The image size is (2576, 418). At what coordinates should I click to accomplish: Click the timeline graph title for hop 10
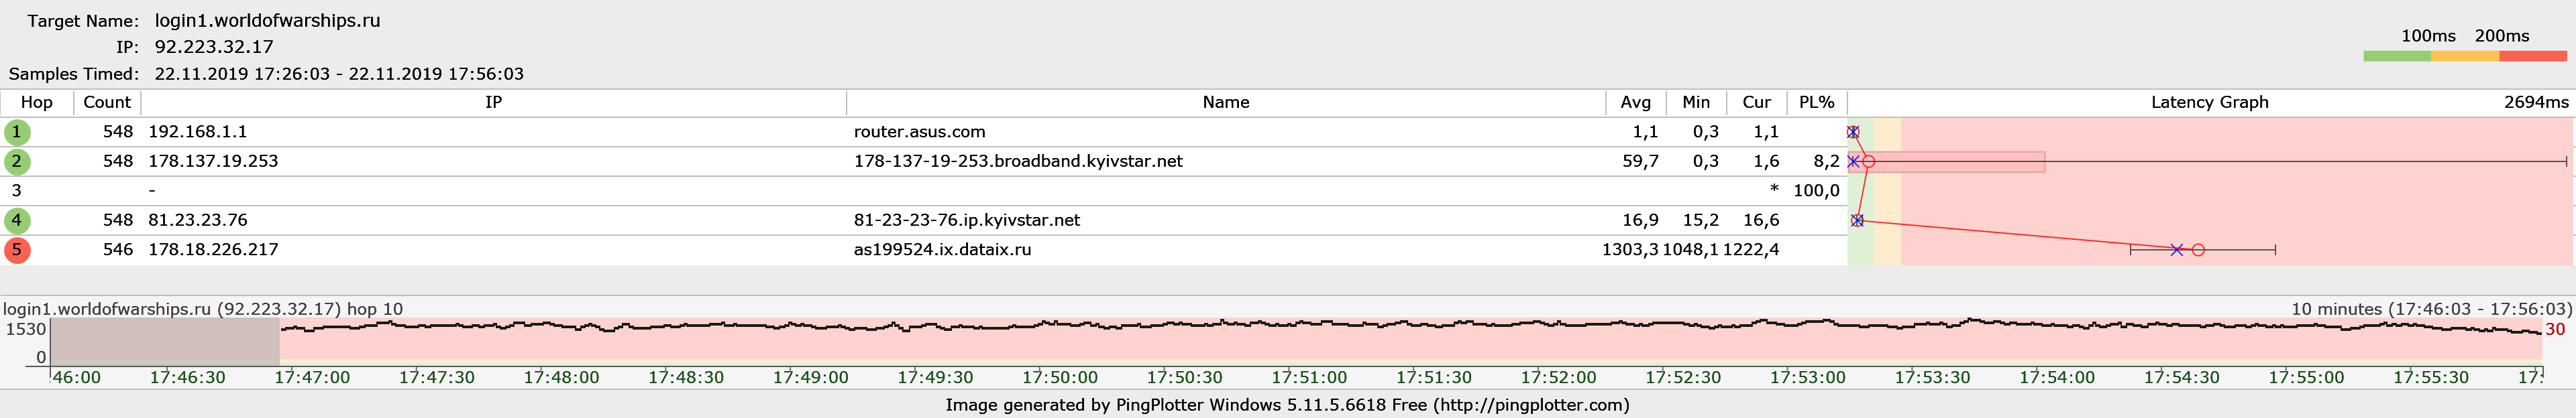tap(203, 309)
